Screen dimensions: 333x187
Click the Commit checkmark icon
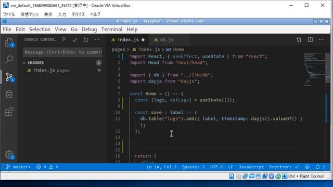[x=75, y=39]
